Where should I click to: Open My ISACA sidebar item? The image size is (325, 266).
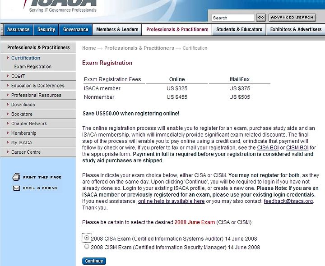[22, 142]
